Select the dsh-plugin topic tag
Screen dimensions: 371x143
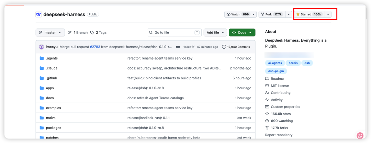click(276, 71)
